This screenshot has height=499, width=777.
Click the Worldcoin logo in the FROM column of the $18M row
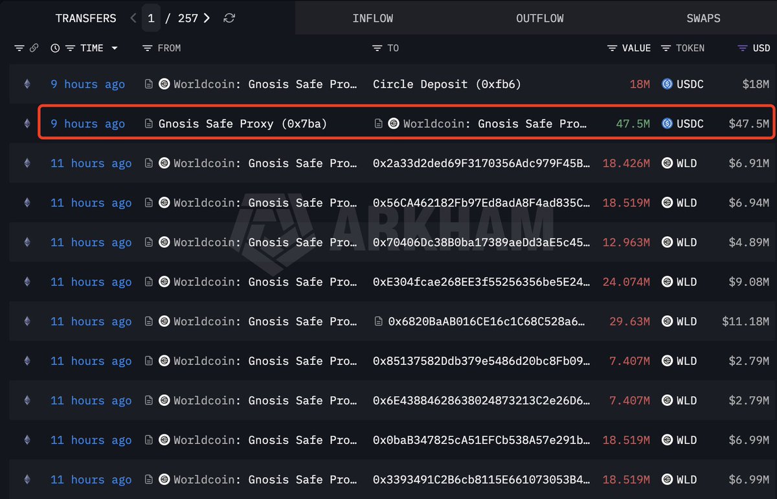164,84
